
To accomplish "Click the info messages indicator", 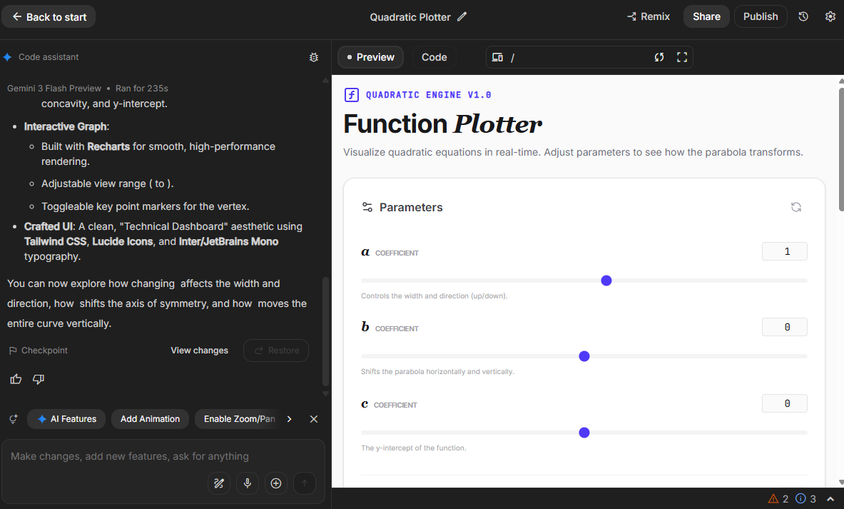I will (805, 499).
